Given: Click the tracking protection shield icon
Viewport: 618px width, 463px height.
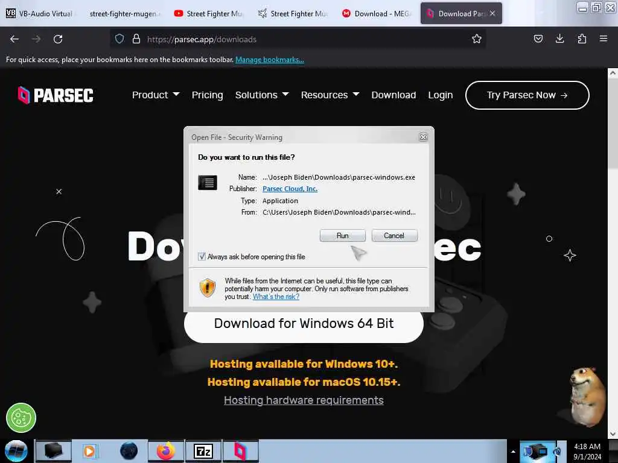Looking at the screenshot, I should click(119, 39).
